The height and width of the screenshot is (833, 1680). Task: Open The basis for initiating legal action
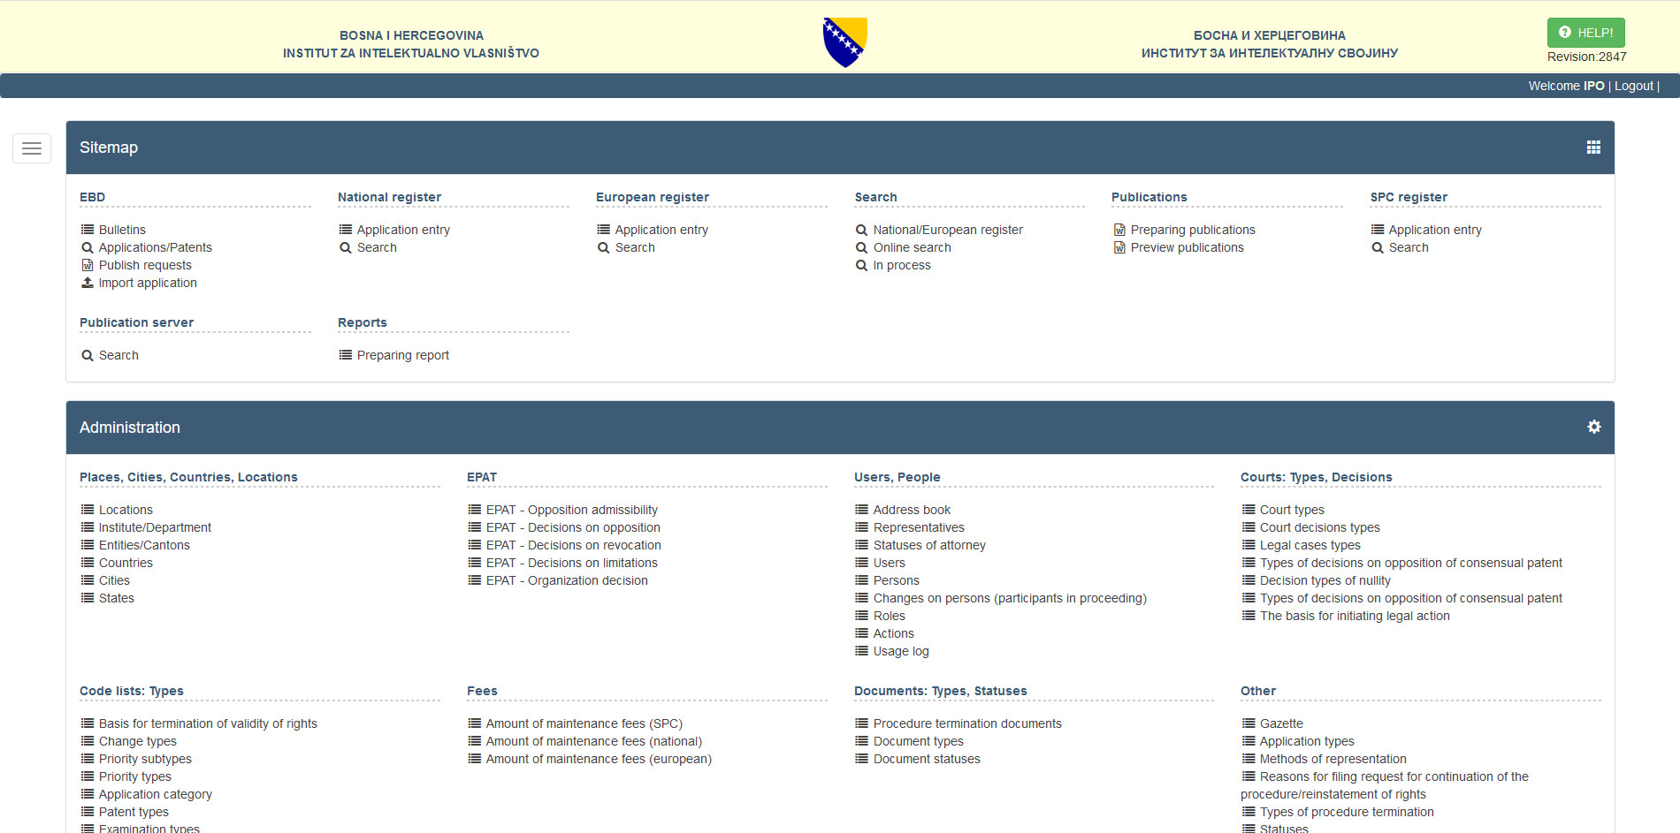(x=1355, y=616)
